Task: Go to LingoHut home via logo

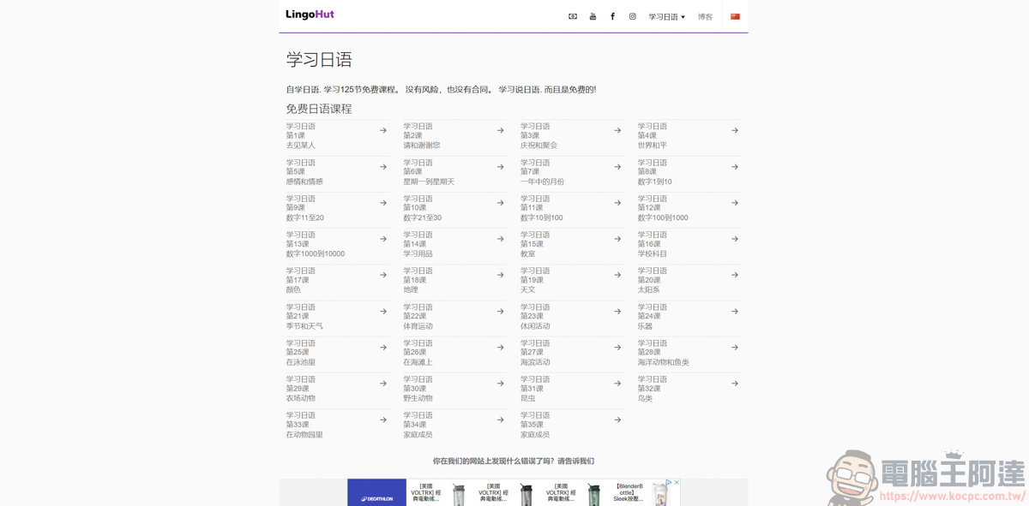Action: [x=310, y=15]
